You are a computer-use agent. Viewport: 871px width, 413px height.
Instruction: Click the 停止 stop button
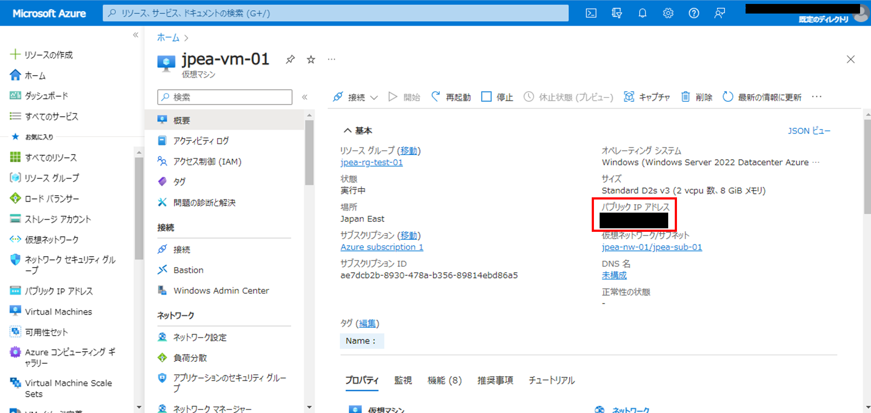[497, 97]
